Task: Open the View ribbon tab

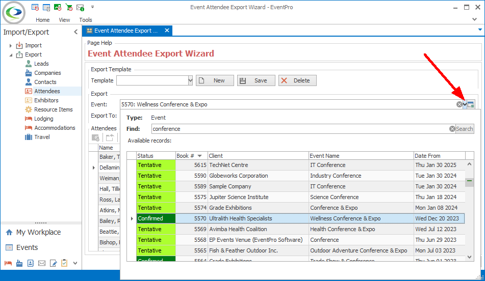Action: [64, 20]
